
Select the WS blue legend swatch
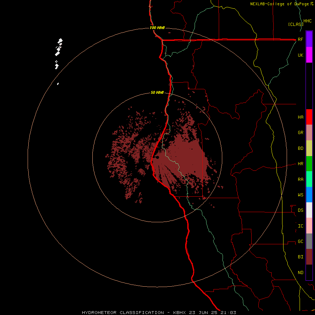pos(309,195)
